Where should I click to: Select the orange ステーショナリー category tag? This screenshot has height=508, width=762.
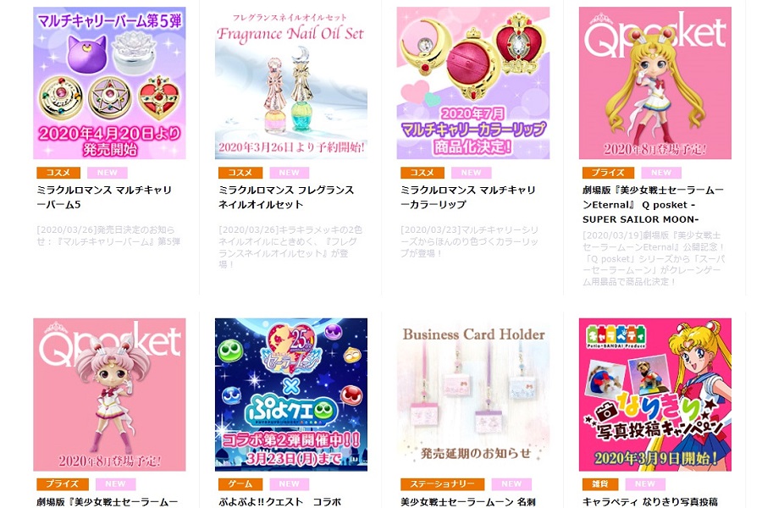442,483
